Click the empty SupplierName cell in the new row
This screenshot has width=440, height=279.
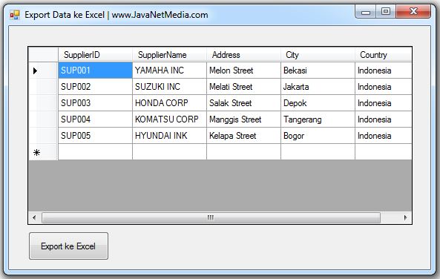(x=169, y=152)
